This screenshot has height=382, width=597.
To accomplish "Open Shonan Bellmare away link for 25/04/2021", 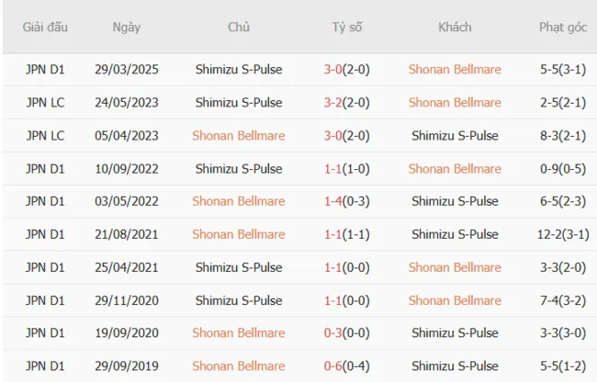I will [x=455, y=268].
